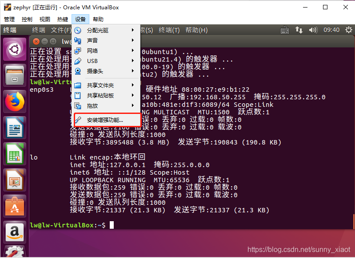This screenshot has height=258, width=355.
Task: Open Ubuntu Software Center from dock
Action: coord(15,206)
